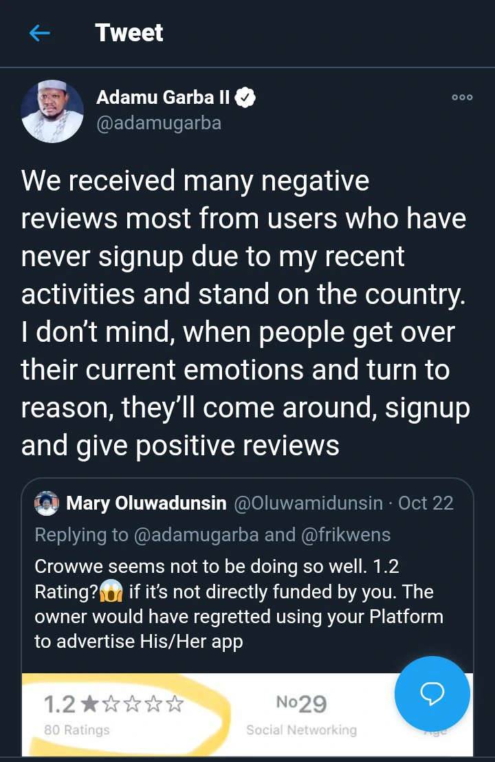
Task: Open Mary Oluwadunsin's display name
Action: [x=146, y=503]
